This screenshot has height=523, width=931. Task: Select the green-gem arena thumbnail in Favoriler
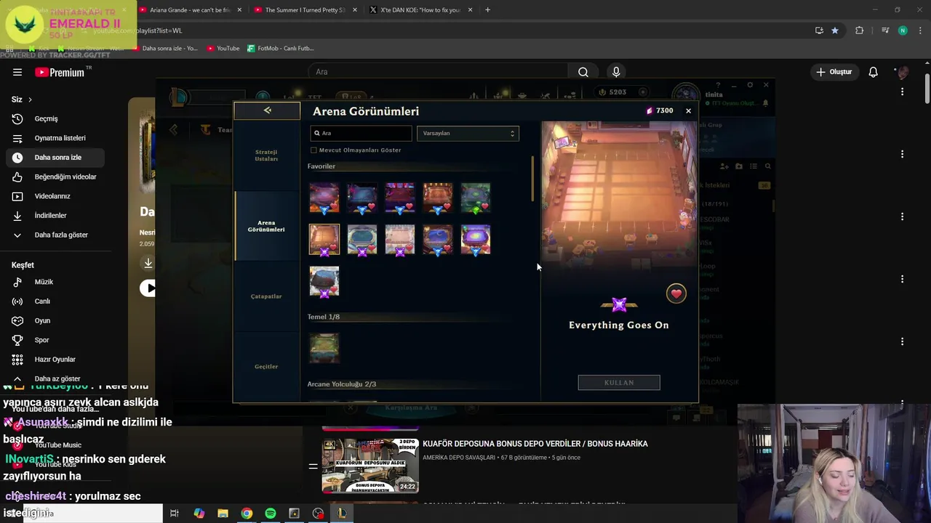476,198
